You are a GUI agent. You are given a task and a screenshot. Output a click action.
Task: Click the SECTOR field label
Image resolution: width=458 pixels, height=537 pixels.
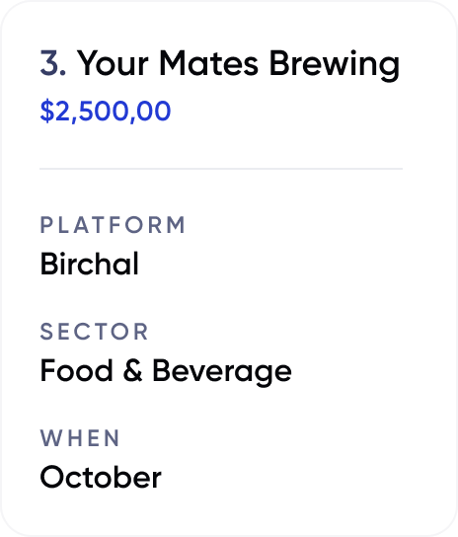pos(94,332)
